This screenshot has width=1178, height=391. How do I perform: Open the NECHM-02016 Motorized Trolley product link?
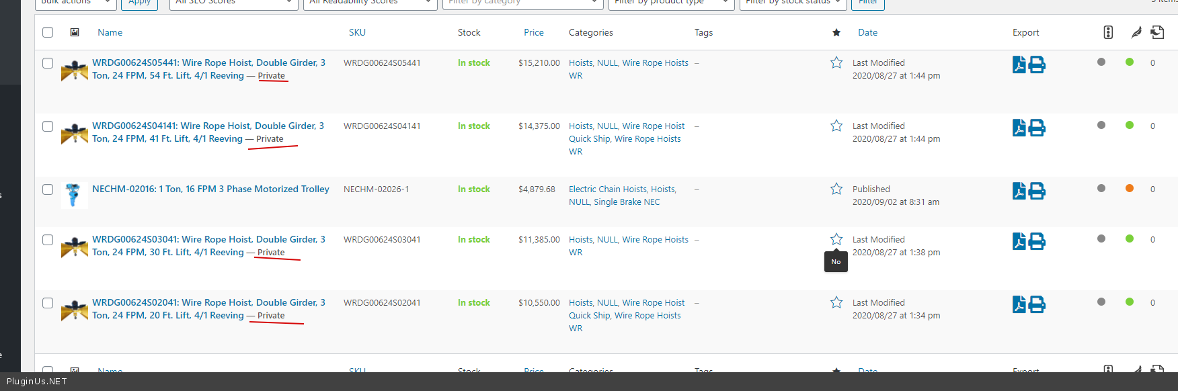(x=210, y=189)
